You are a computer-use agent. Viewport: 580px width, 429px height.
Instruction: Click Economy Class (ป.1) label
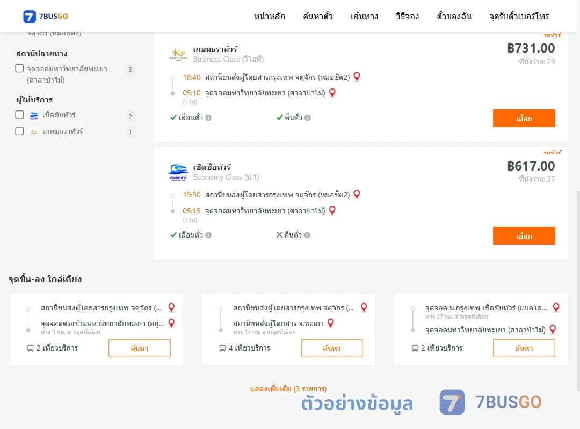tap(226, 177)
